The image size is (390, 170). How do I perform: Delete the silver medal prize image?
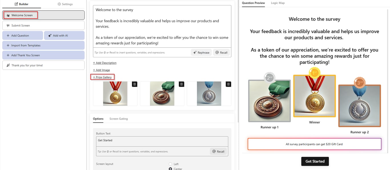point(228,84)
